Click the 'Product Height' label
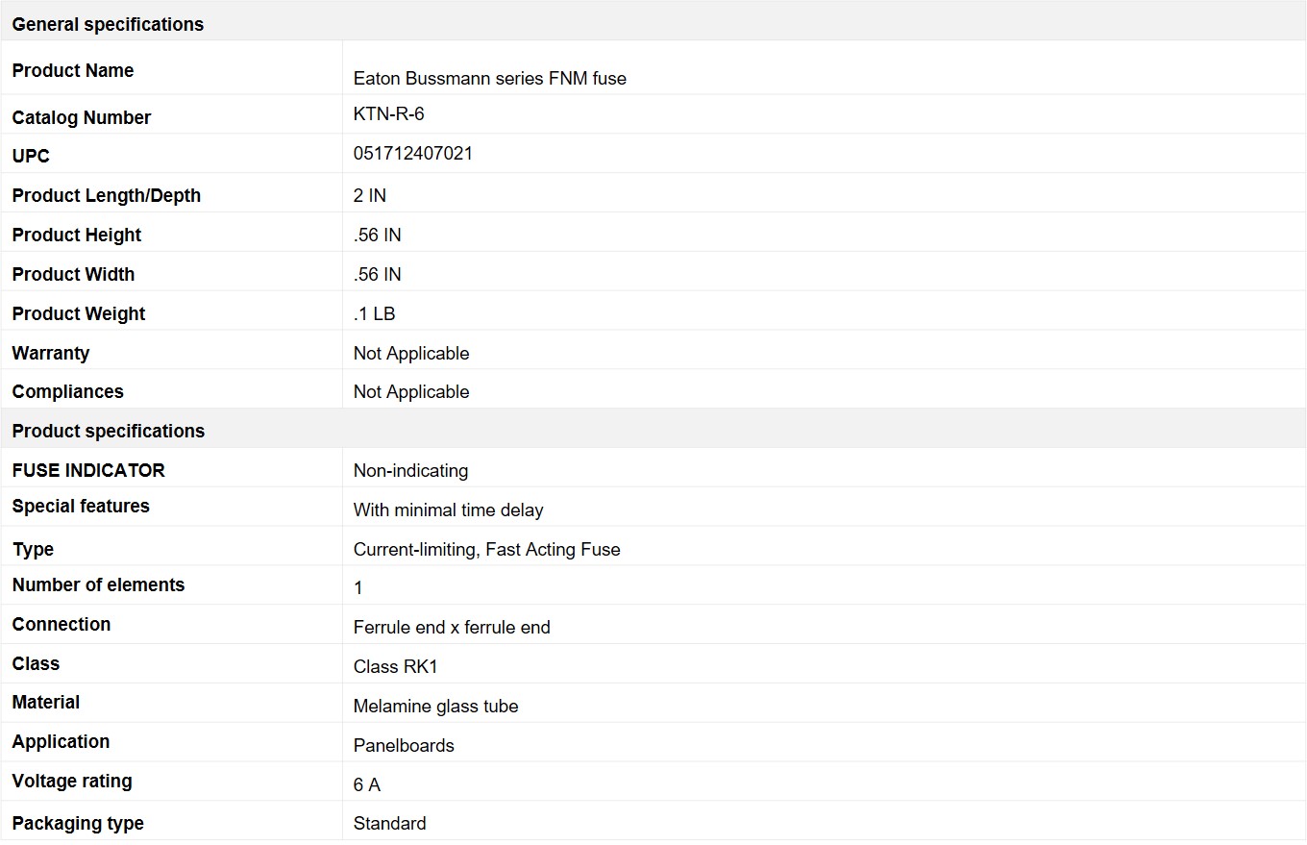Image resolution: width=1307 pixels, height=845 pixels. click(x=77, y=235)
